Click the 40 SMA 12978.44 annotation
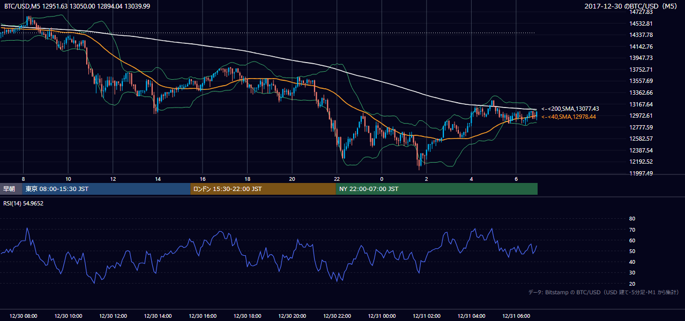The image size is (685, 321). coord(569,117)
